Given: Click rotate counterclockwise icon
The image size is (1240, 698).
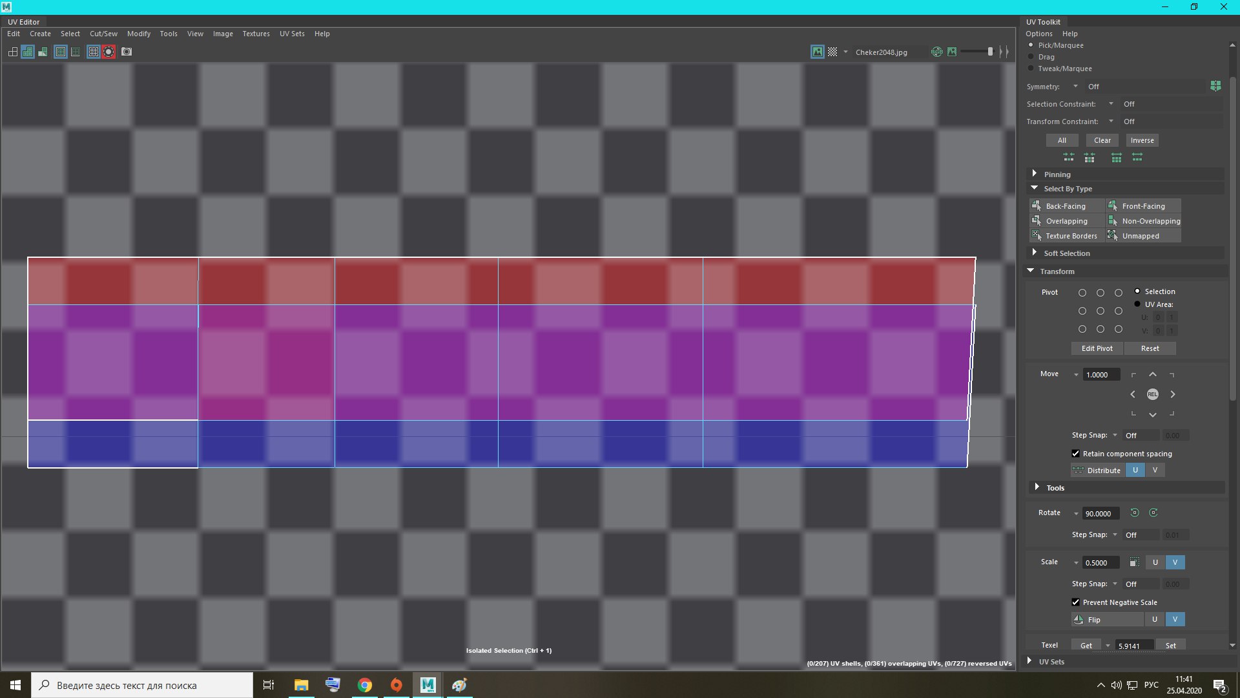Looking at the screenshot, I should [x=1135, y=513].
